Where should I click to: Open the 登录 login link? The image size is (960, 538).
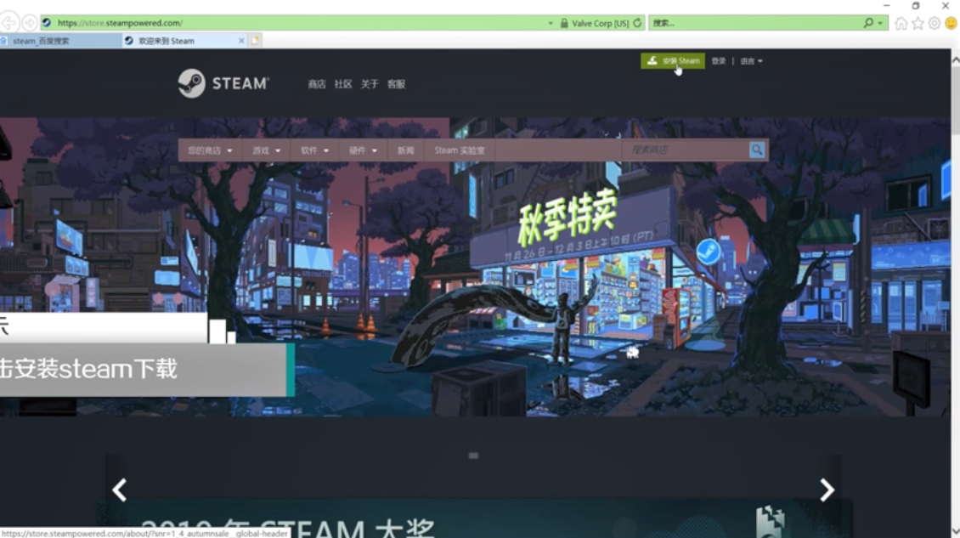coord(718,61)
